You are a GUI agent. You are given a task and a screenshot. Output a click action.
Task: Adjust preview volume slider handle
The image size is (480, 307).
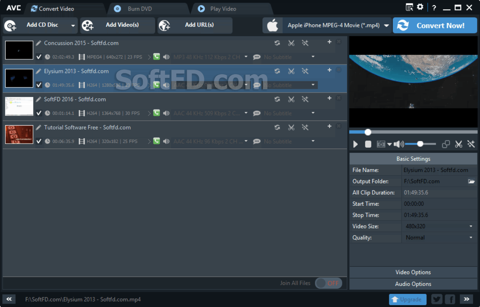tap(420, 144)
